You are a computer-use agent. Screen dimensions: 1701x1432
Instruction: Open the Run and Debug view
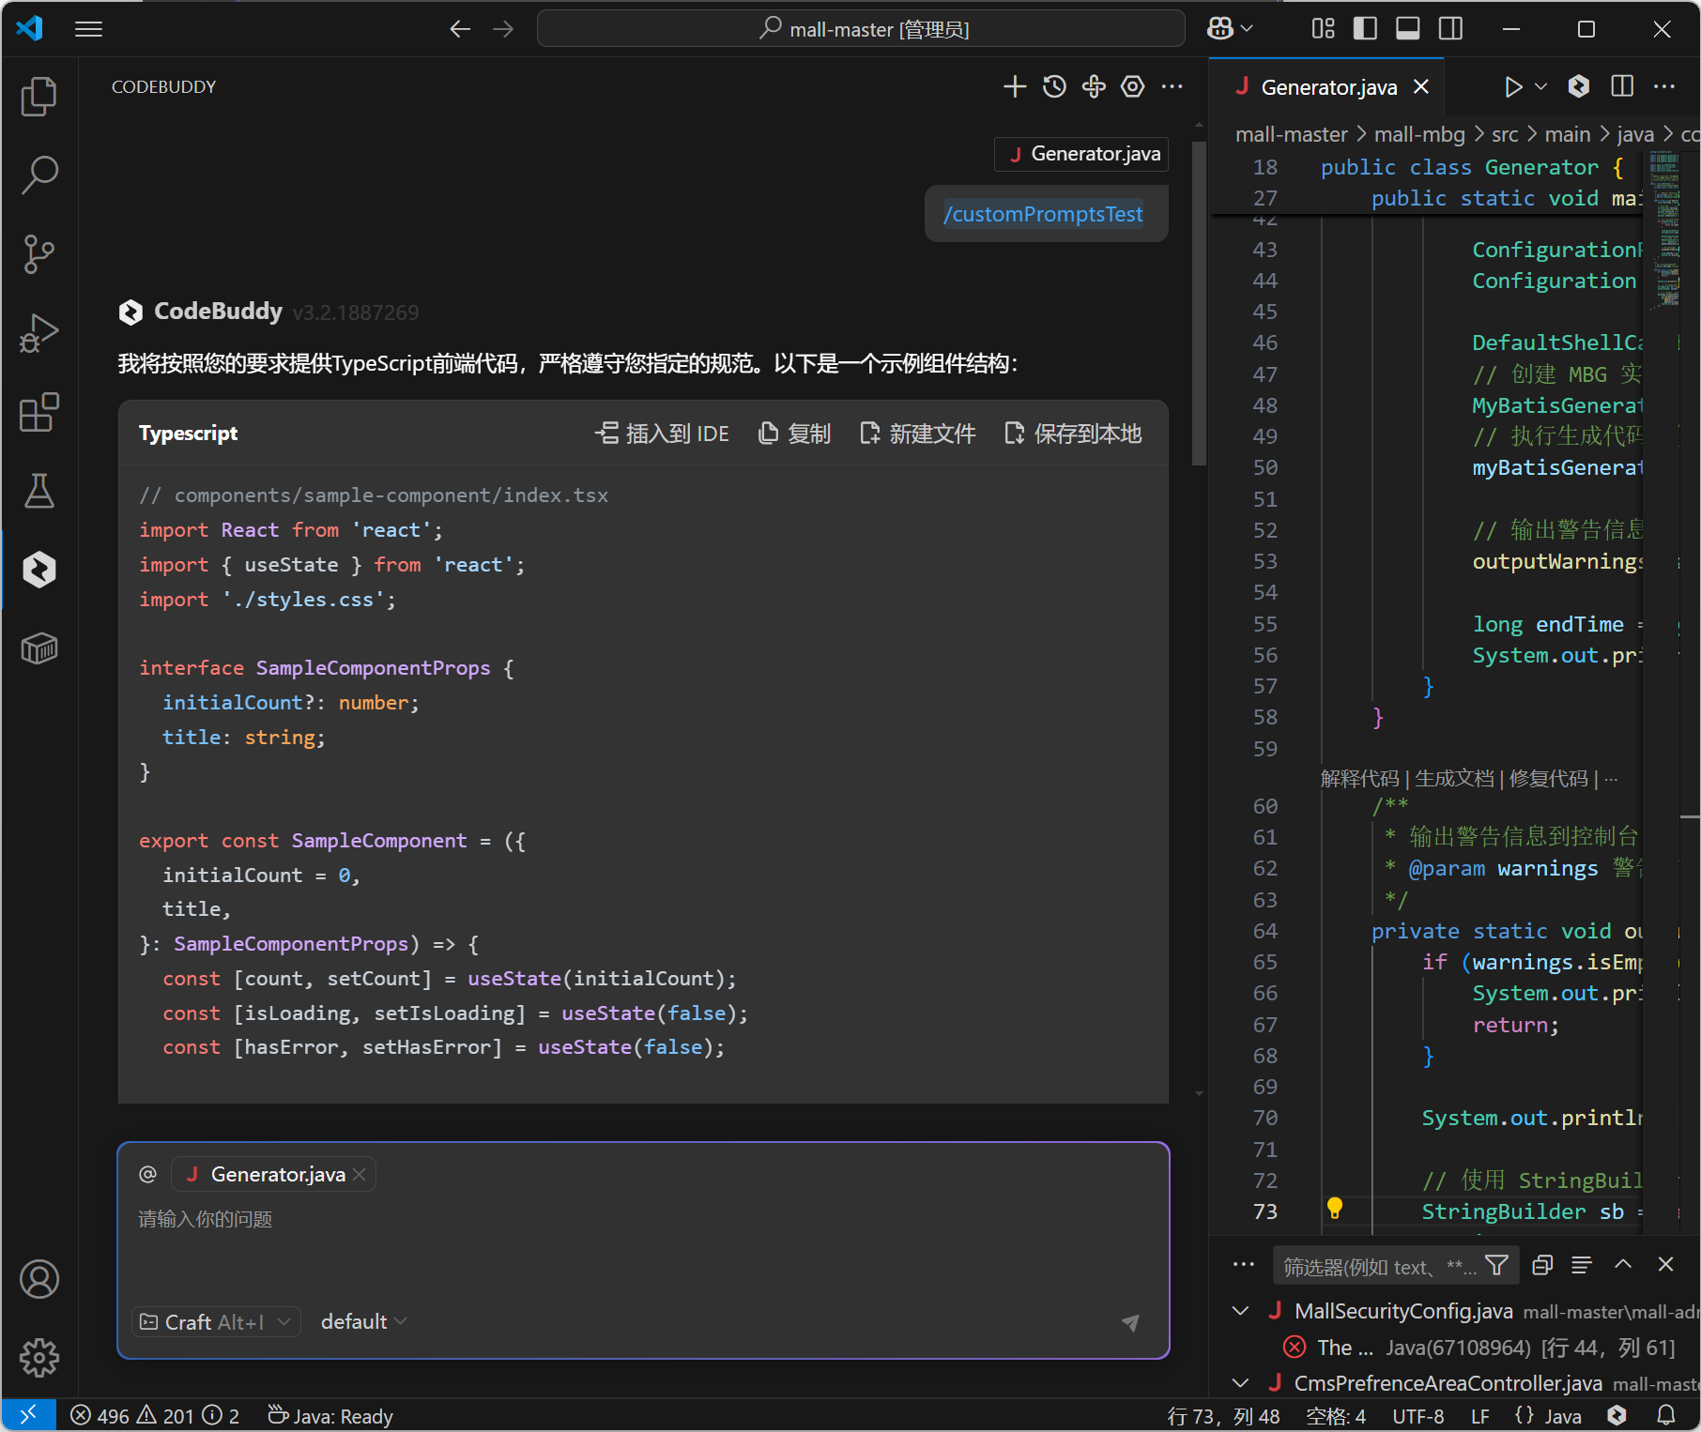pyautogui.click(x=38, y=333)
